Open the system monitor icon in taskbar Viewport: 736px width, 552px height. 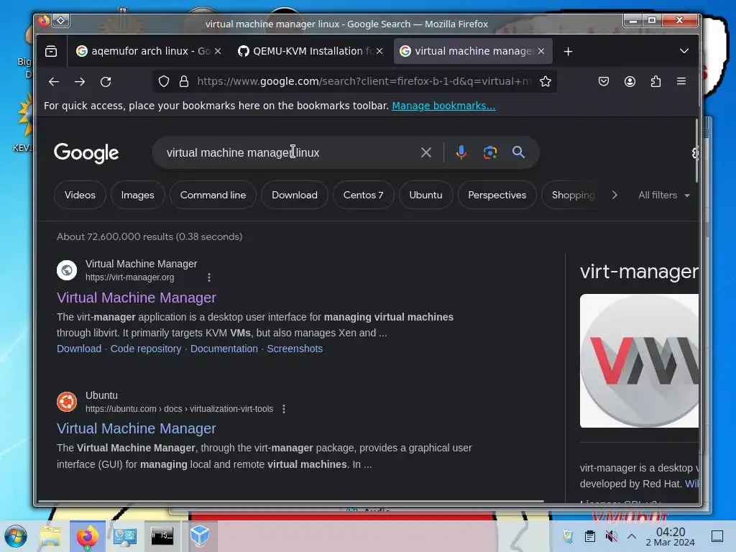pyautogui.click(x=125, y=536)
